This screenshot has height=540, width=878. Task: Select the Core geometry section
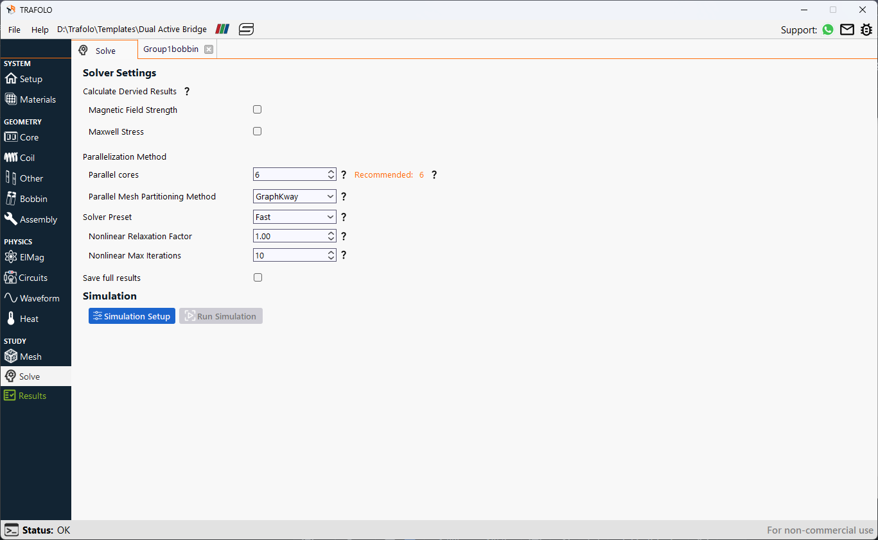tap(28, 137)
